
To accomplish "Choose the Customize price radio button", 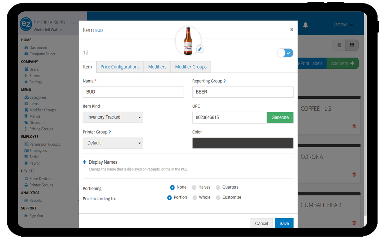I will pyautogui.click(x=218, y=198).
